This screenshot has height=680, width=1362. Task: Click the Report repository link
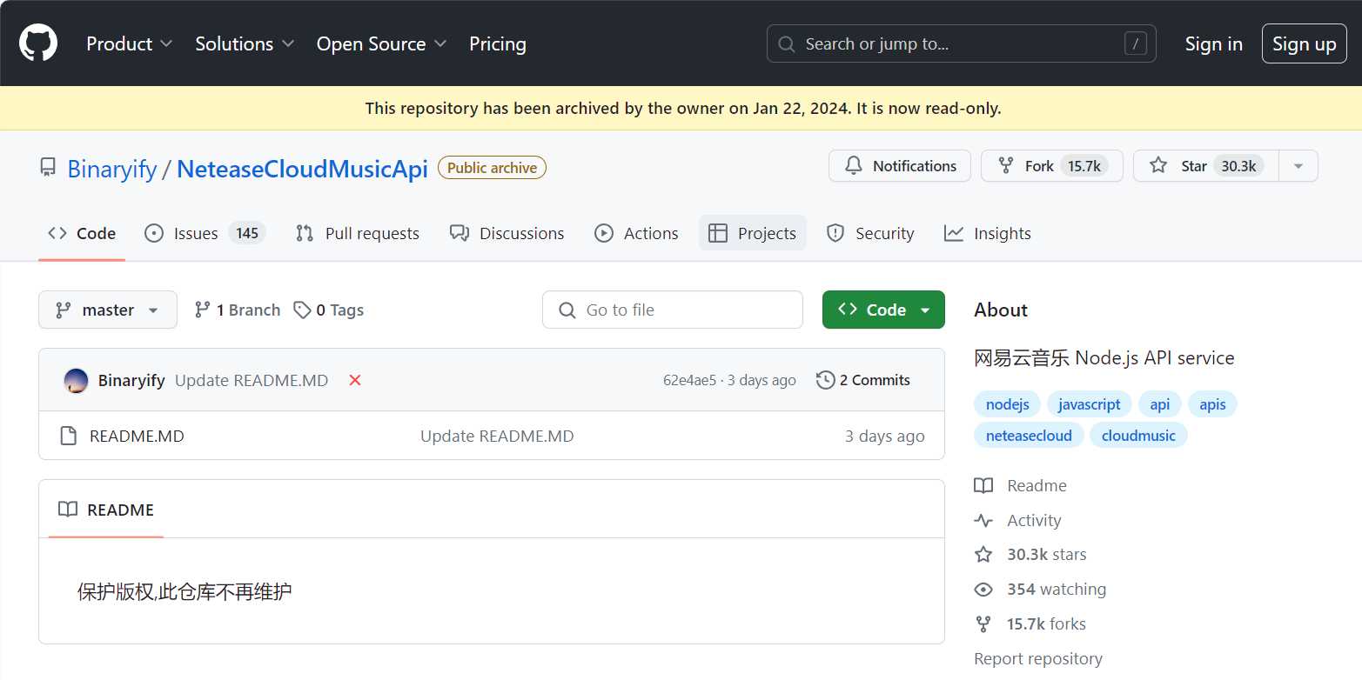(x=1038, y=658)
